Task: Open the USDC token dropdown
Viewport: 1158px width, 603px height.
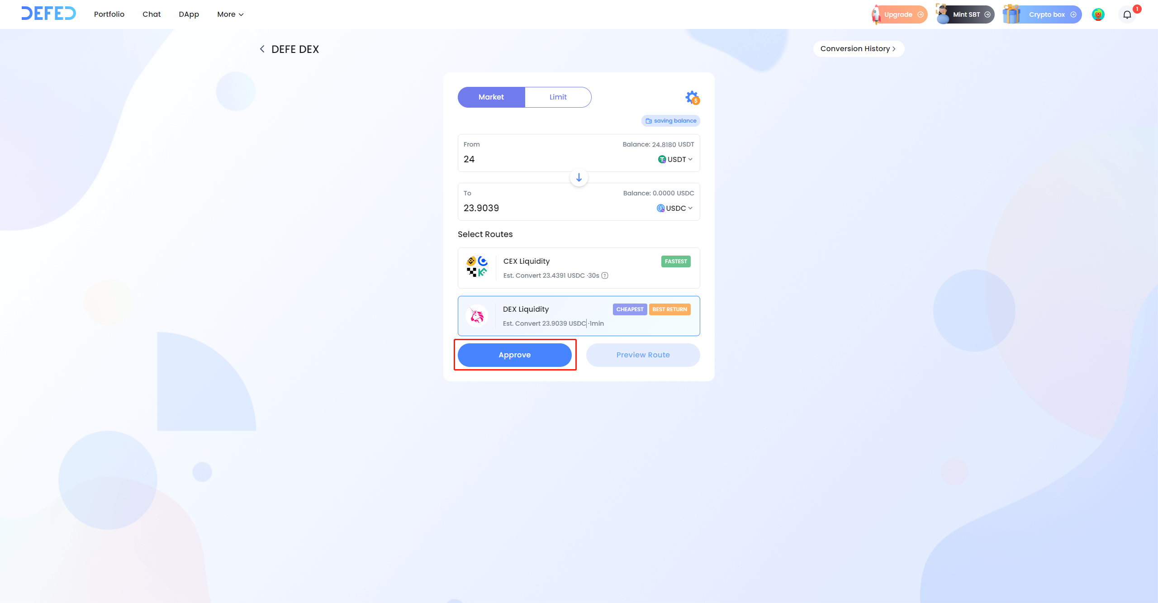Action: [675, 208]
